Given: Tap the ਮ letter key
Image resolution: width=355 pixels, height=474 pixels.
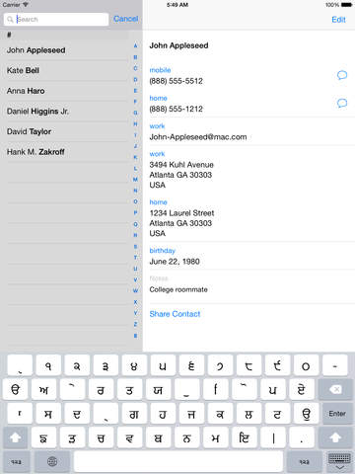Looking at the screenshot, I should [215, 437].
